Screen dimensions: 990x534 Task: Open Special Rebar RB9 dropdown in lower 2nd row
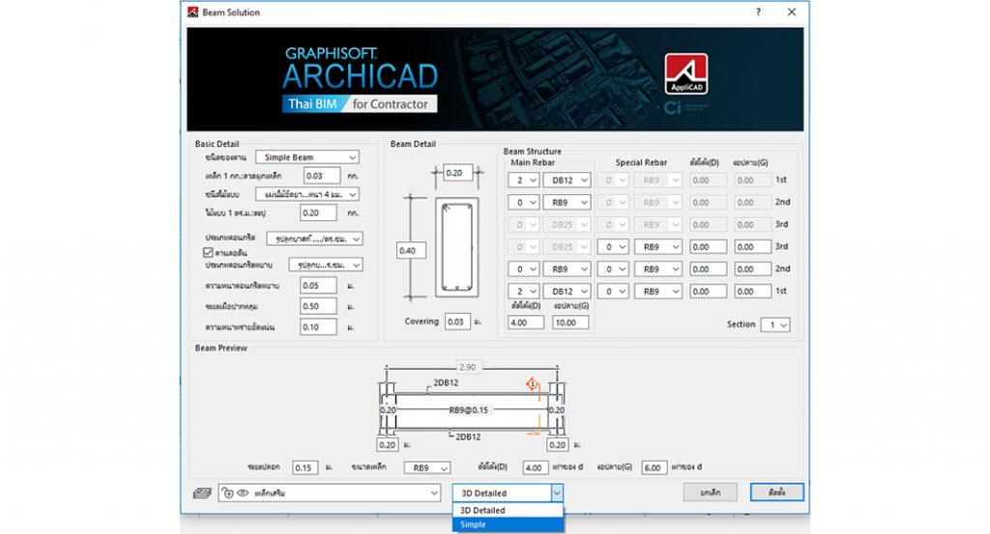point(658,269)
